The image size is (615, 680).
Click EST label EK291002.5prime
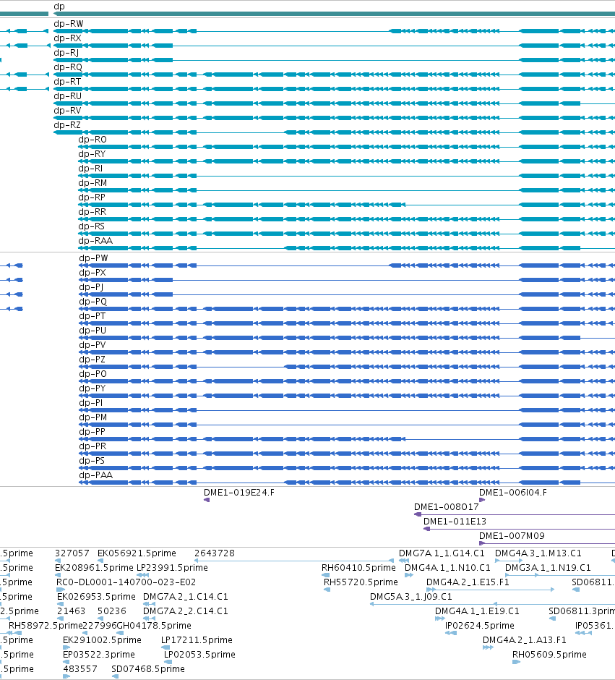coord(102,639)
